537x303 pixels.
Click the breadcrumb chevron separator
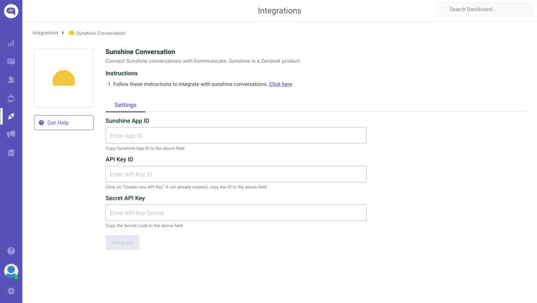point(63,33)
